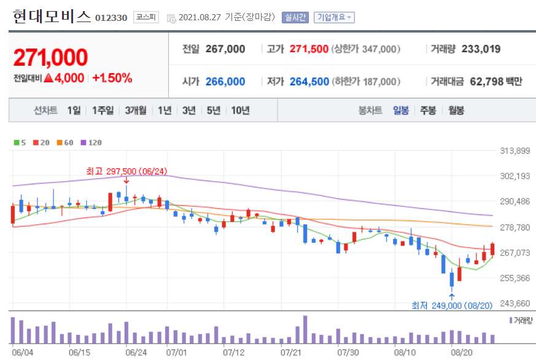Select the 5년 line chart tab
Image resolution: width=536 pixels, height=360 pixels.
pyautogui.click(x=214, y=111)
